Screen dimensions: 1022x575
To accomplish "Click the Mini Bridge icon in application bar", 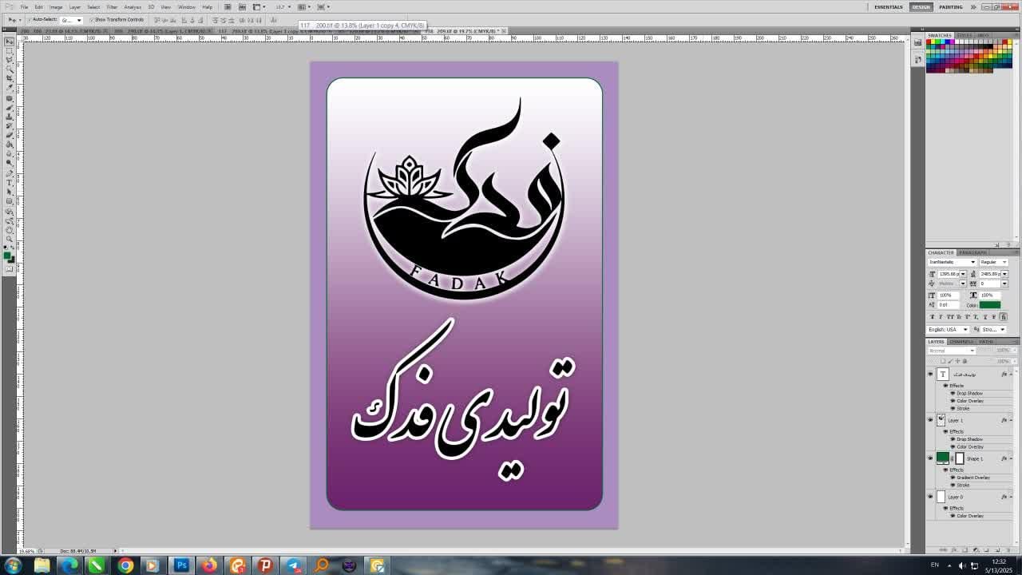I will click(x=242, y=7).
